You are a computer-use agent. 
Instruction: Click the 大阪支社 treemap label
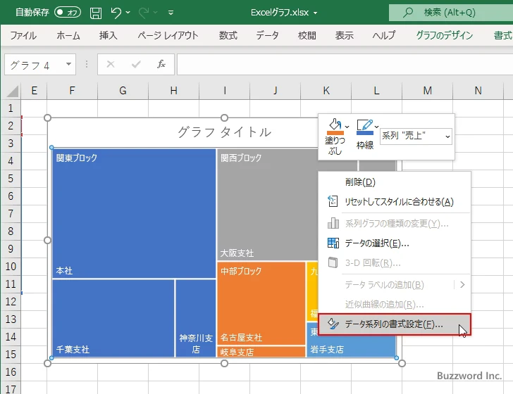click(x=237, y=253)
